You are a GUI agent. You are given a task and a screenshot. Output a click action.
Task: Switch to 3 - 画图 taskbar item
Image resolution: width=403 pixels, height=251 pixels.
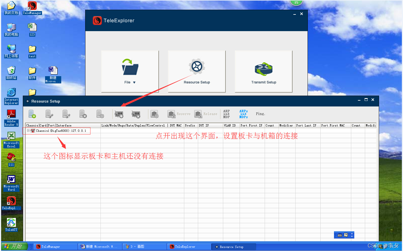click(x=145, y=247)
